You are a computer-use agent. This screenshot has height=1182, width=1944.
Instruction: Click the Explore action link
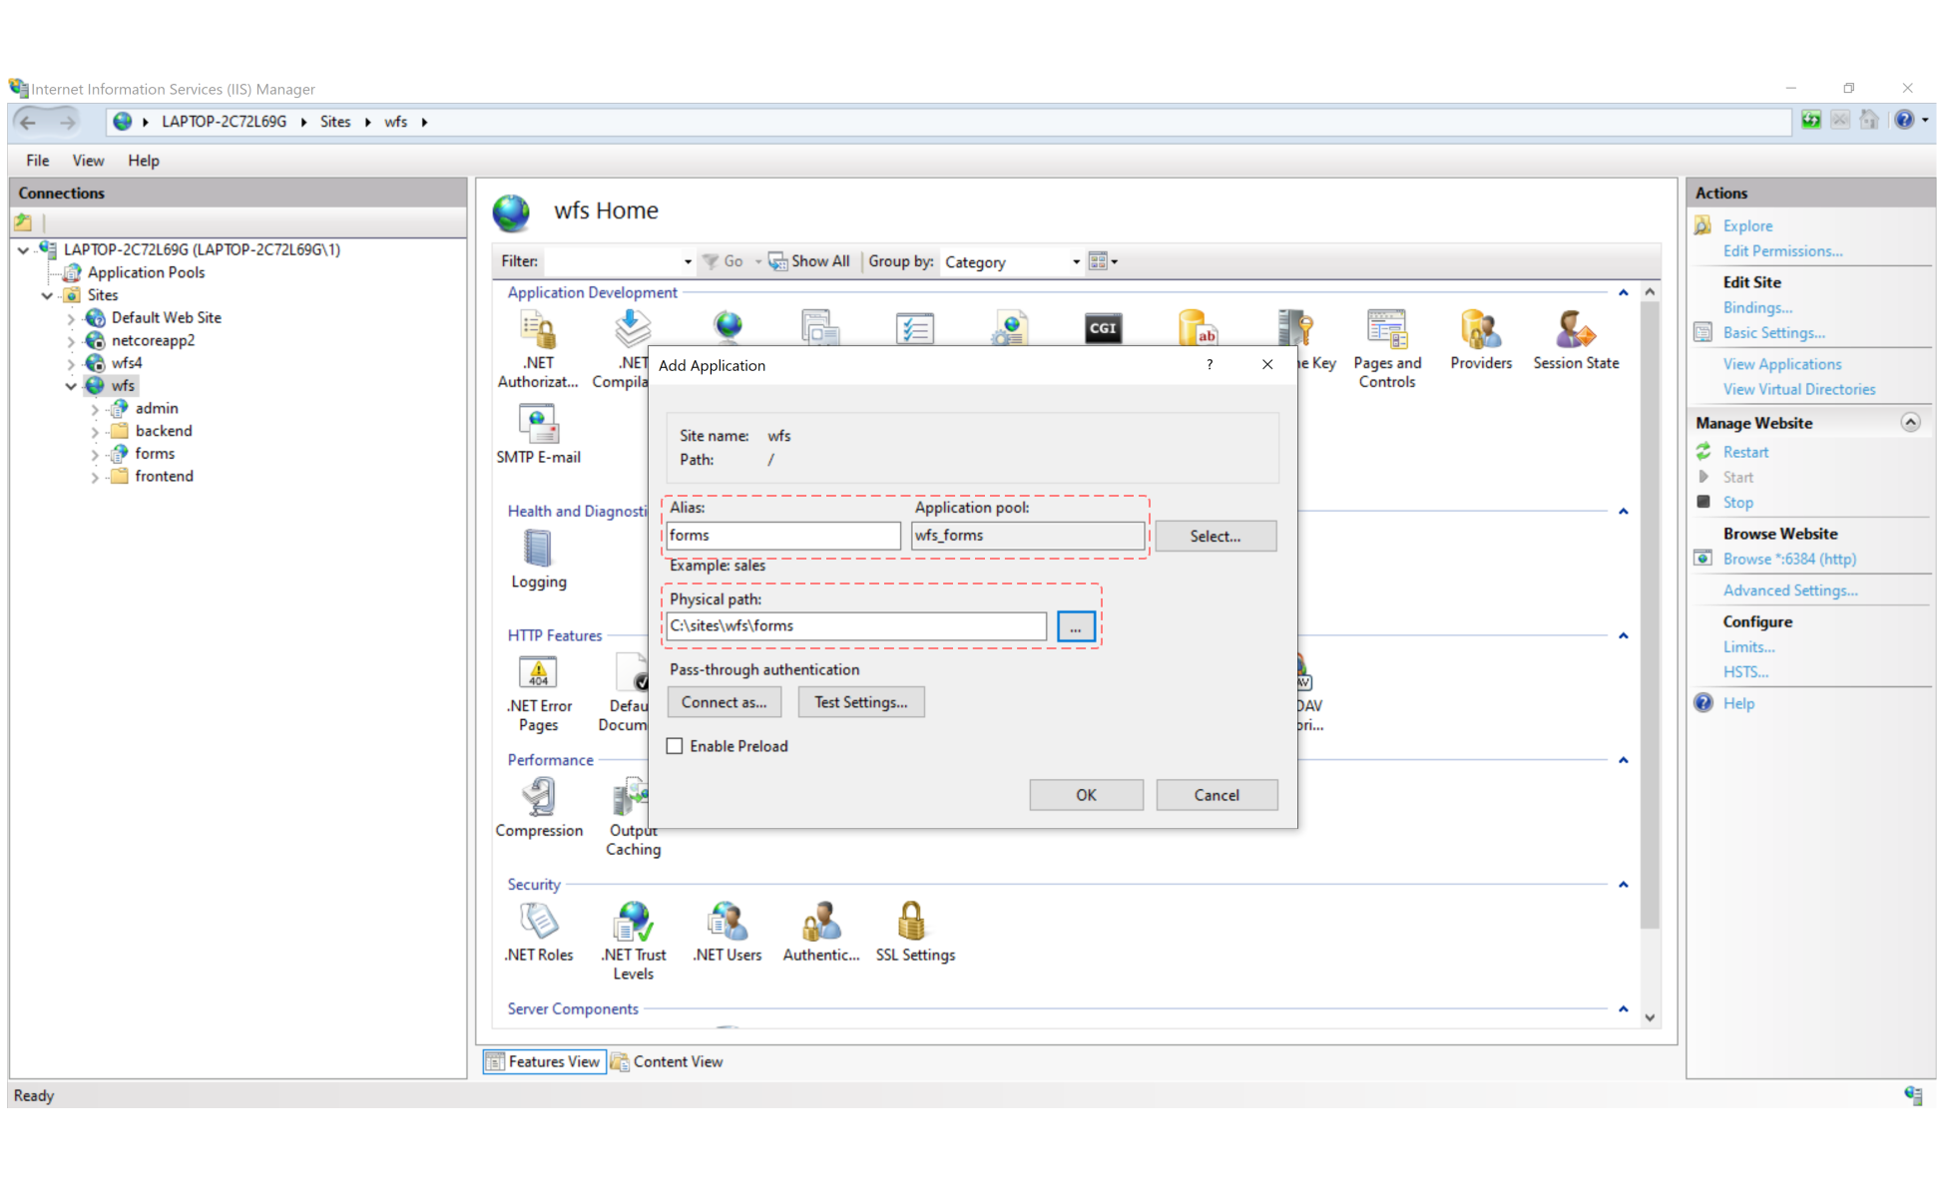tap(1747, 226)
